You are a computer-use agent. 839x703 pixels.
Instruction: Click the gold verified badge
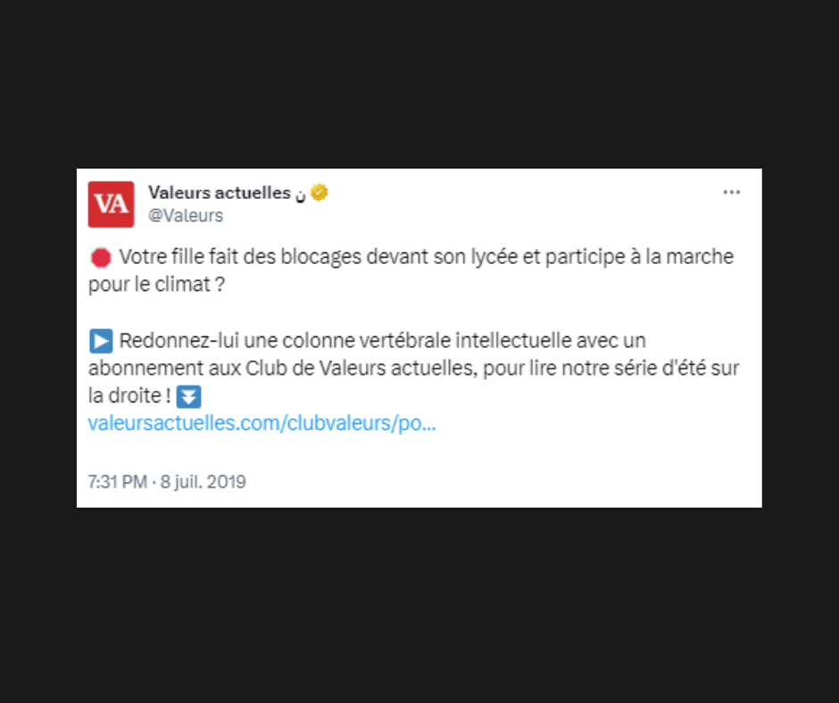click(319, 192)
